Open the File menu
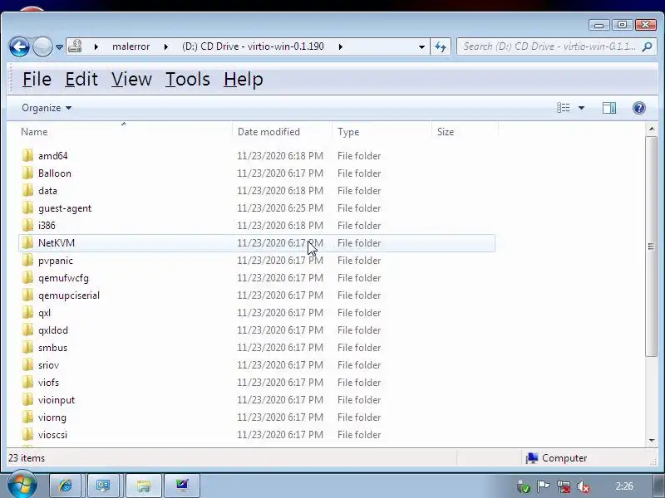This screenshot has width=665, height=498. point(37,79)
